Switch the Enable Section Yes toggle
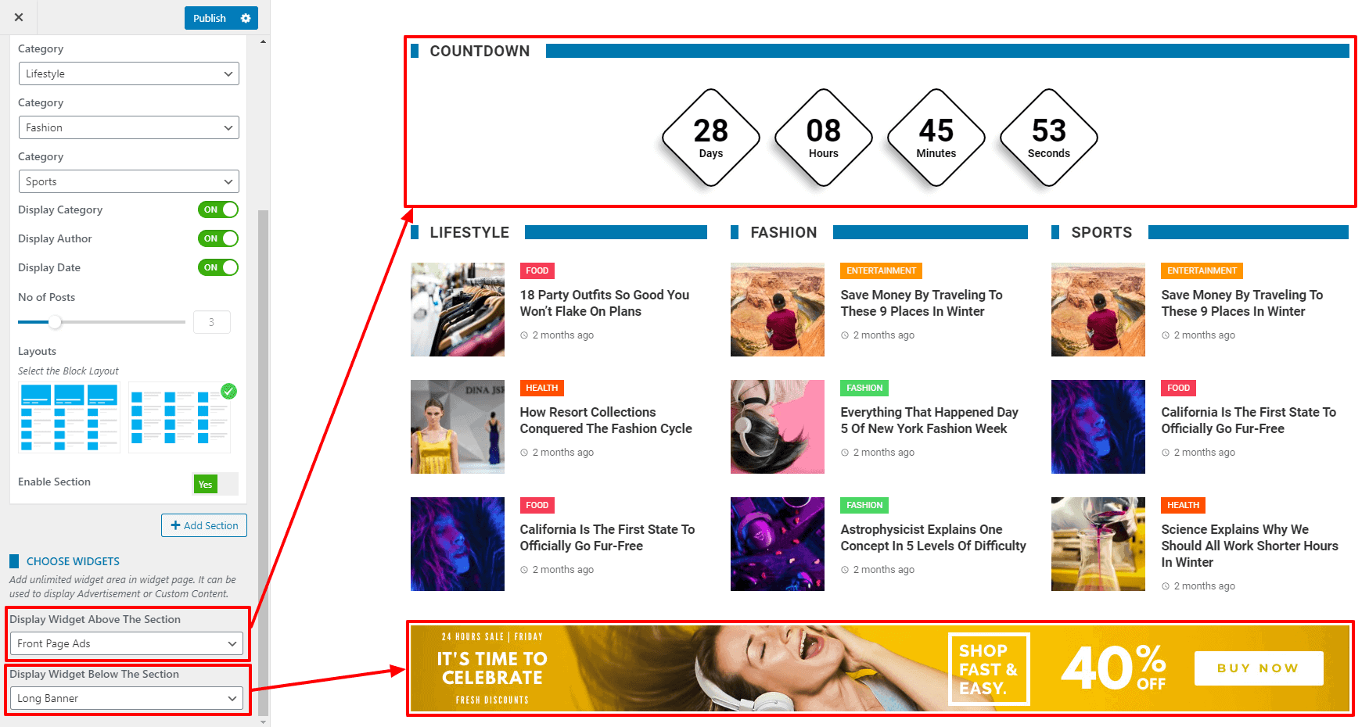The image size is (1369, 727). coord(216,484)
